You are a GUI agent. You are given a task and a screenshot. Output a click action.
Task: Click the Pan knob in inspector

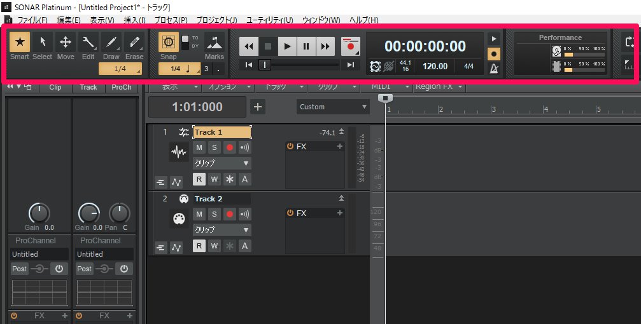coord(120,213)
